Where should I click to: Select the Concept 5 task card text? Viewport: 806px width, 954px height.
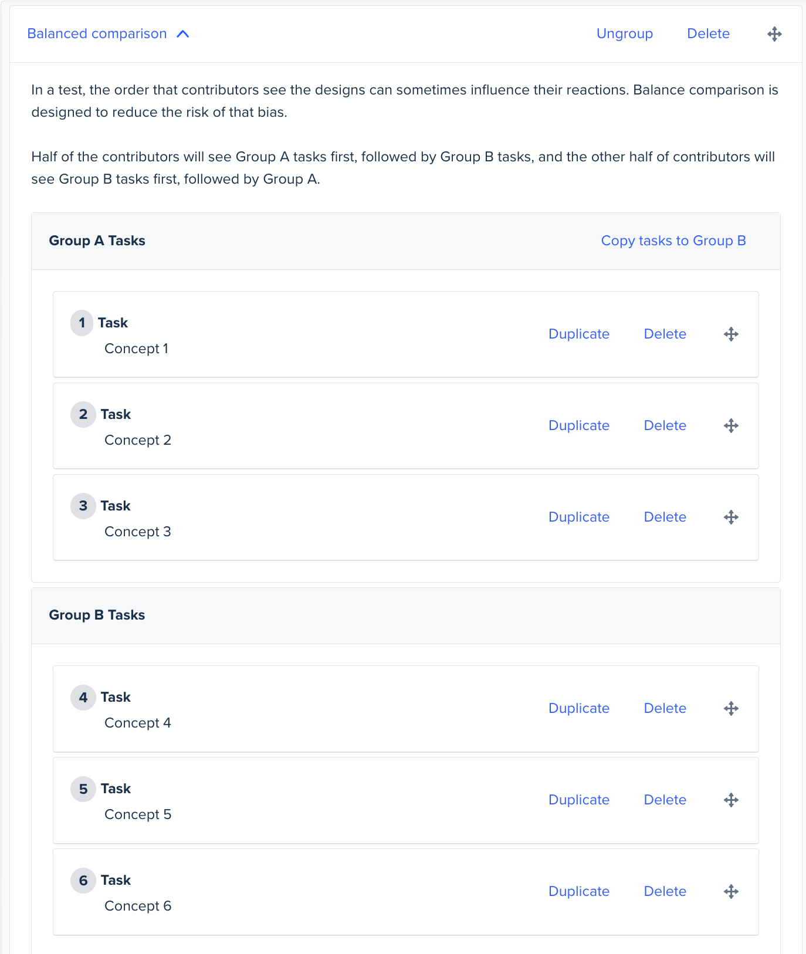click(x=138, y=814)
